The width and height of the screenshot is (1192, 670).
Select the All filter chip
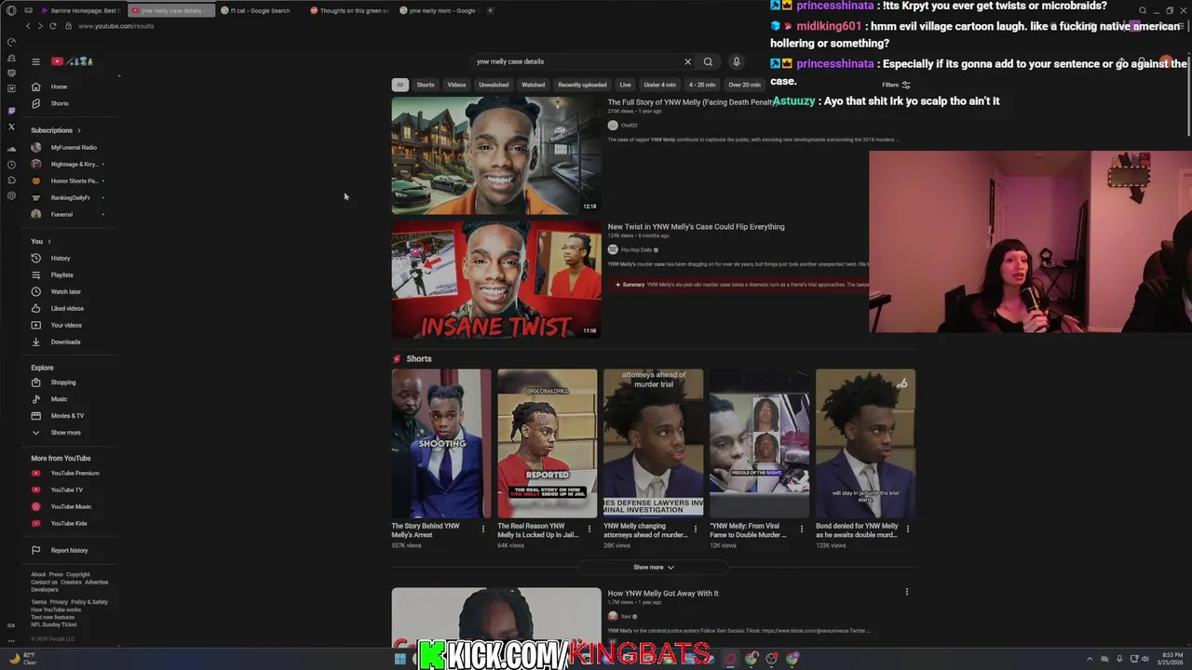point(400,85)
